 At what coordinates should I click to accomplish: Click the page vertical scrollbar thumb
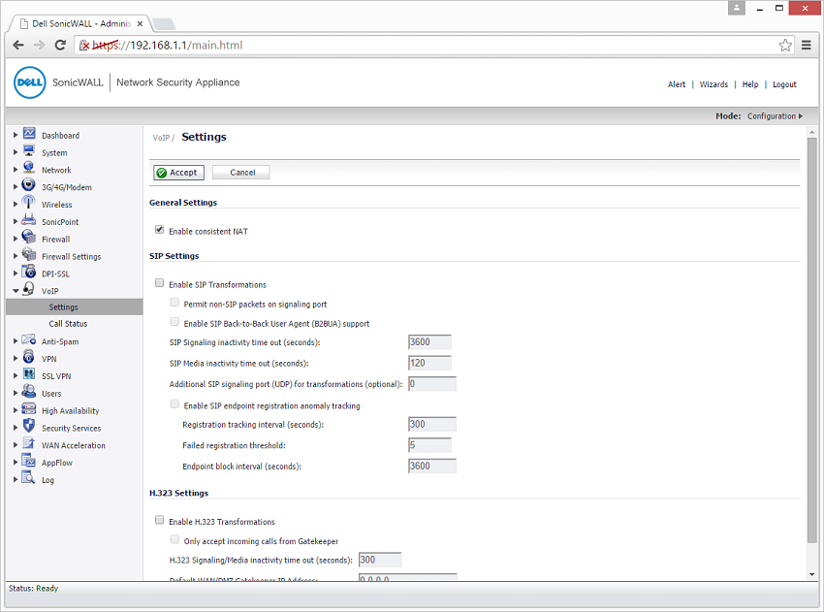click(812, 340)
